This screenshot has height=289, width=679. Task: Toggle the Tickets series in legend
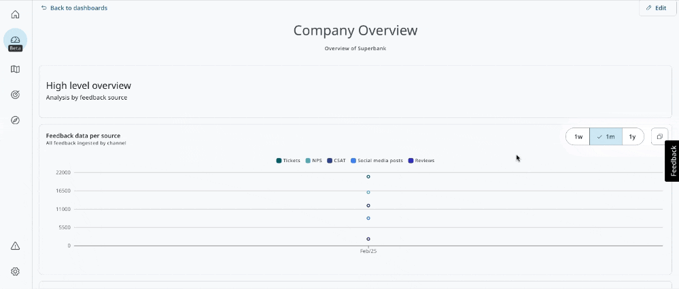[288, 161]
